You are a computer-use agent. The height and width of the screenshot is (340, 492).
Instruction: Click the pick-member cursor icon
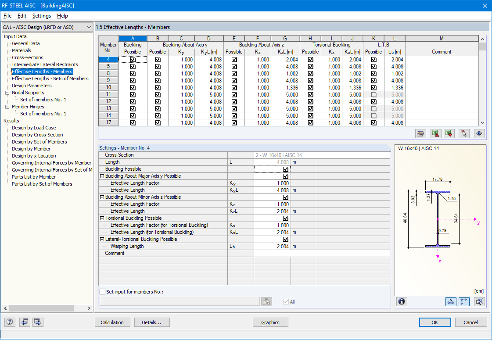click(x=464, y=134)
